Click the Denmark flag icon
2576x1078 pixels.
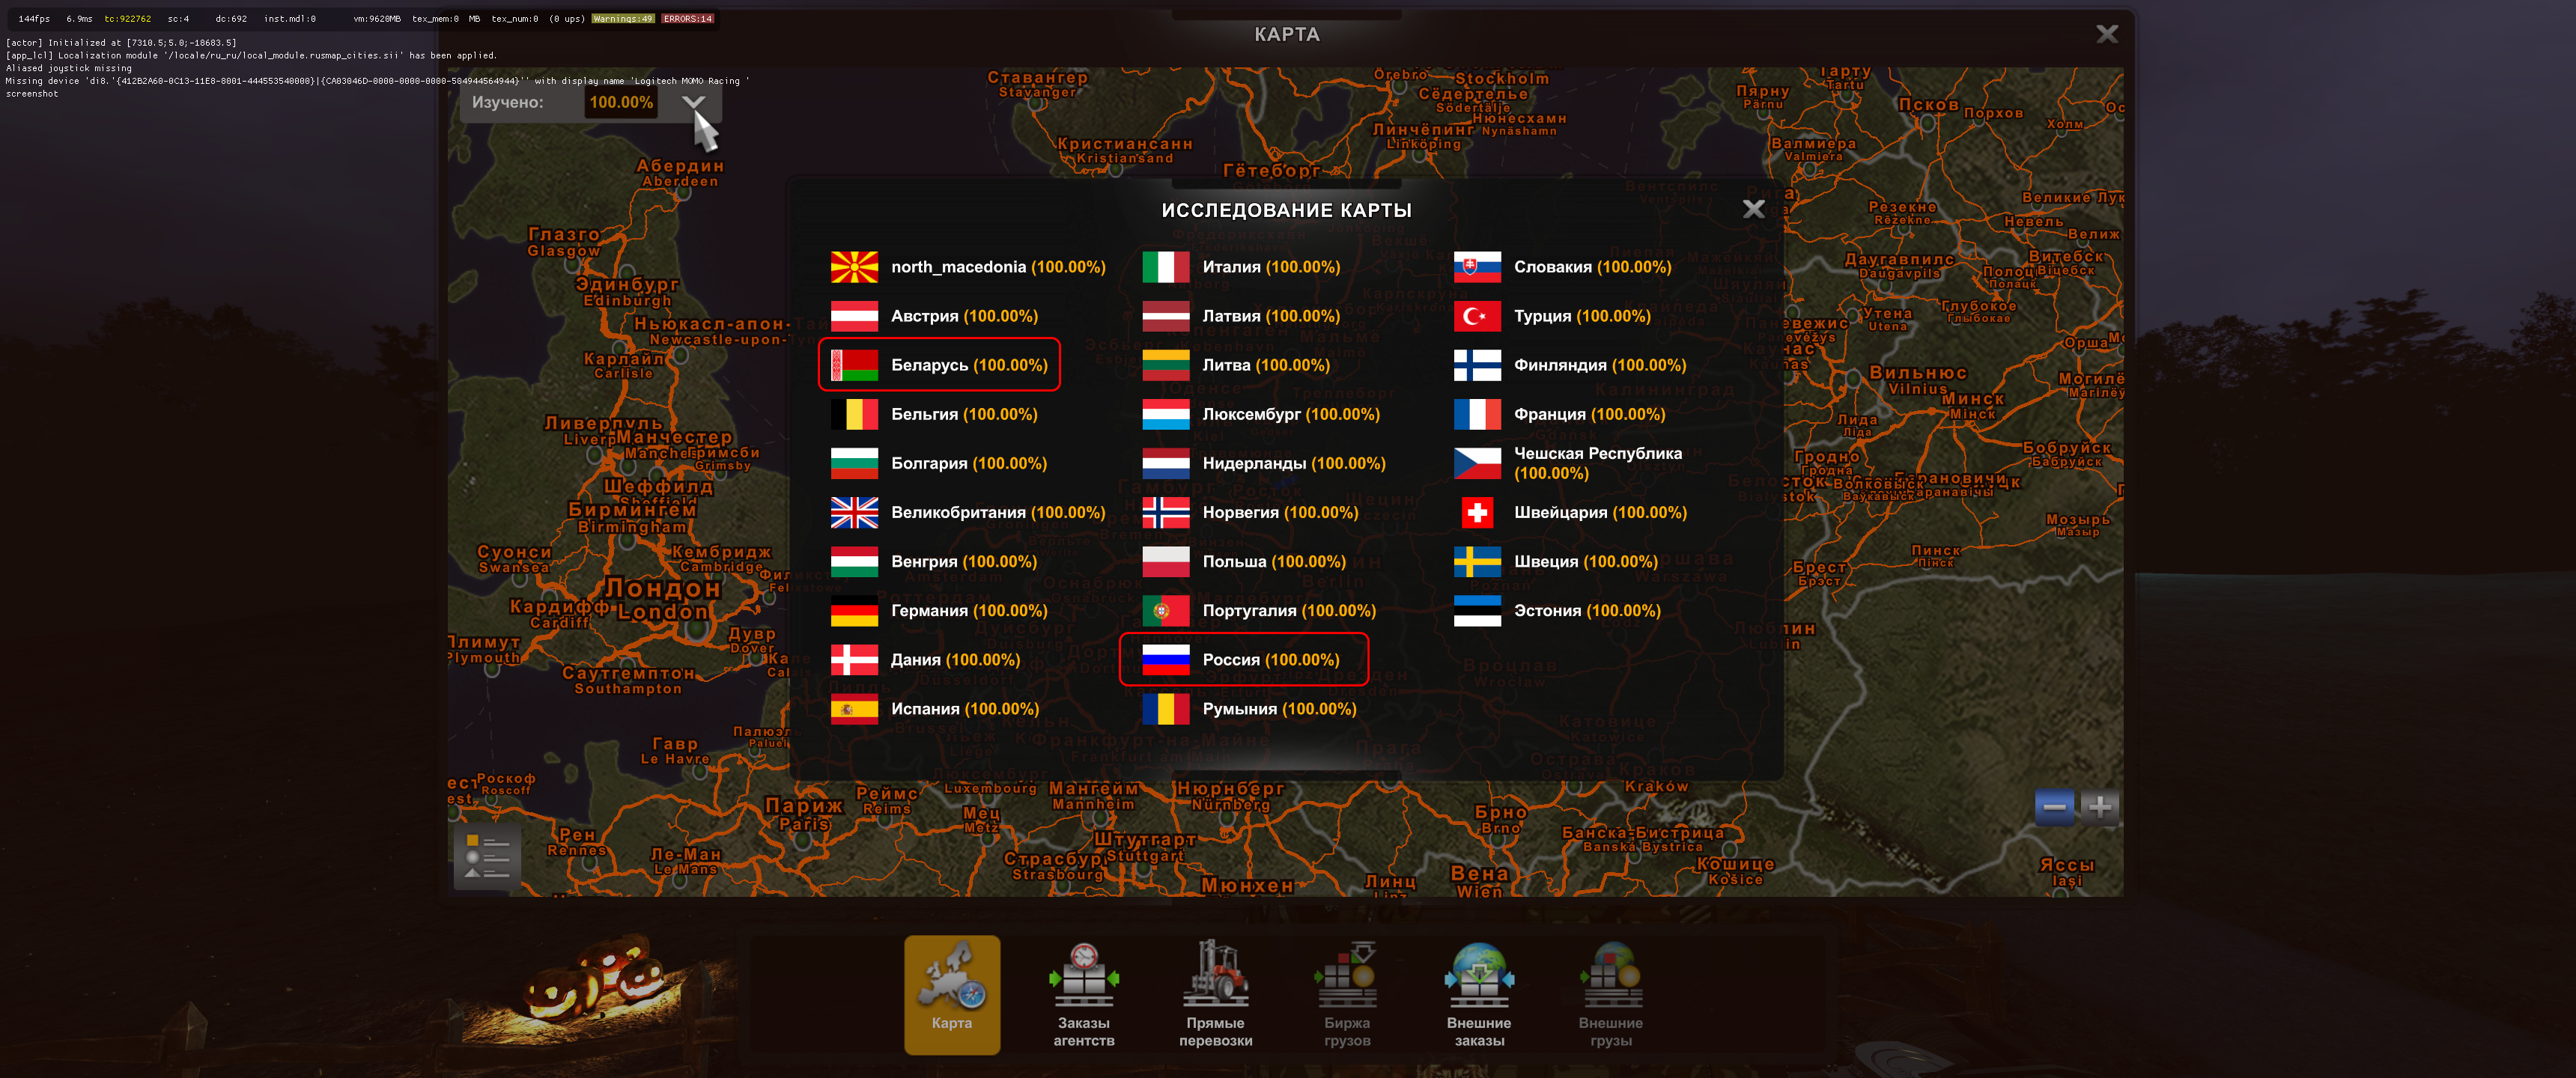[854, 659]
